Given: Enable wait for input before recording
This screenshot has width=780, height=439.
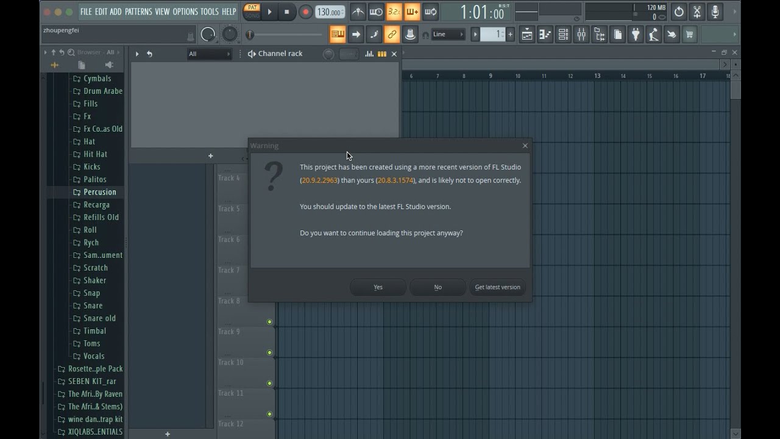Looking at the screenshot, I should pyautogui.click(x=377, y=12).
